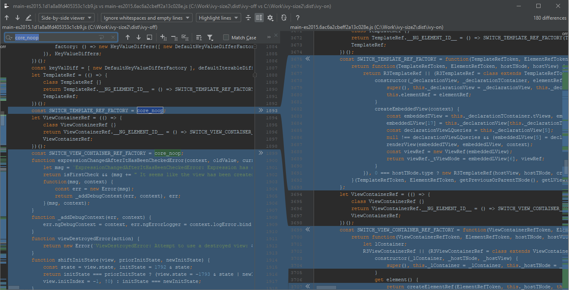Click the window icon in title bar
The height and width of the screenshot is (290, 569).
click(7, 6)
